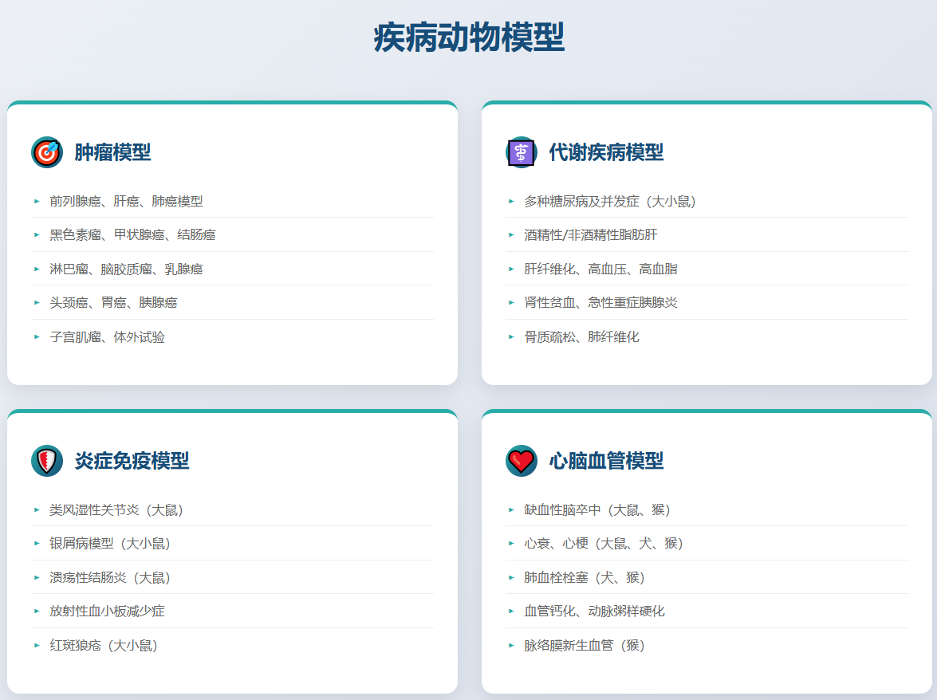Click the medical symbol icon beside 代谢疾病模型
The width and height of the screenshot is (937, 700).
521,152
